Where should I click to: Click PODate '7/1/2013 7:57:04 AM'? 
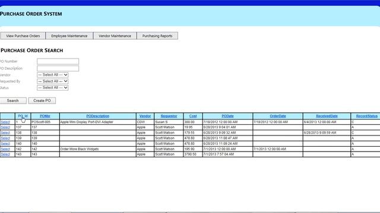click(218, 154)
